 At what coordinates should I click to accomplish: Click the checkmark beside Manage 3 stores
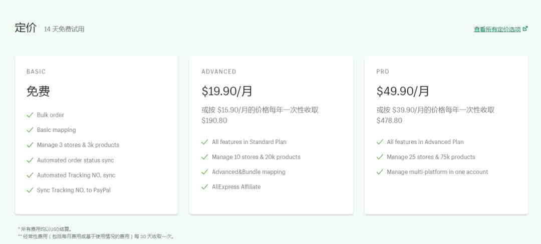pos(30,145)
